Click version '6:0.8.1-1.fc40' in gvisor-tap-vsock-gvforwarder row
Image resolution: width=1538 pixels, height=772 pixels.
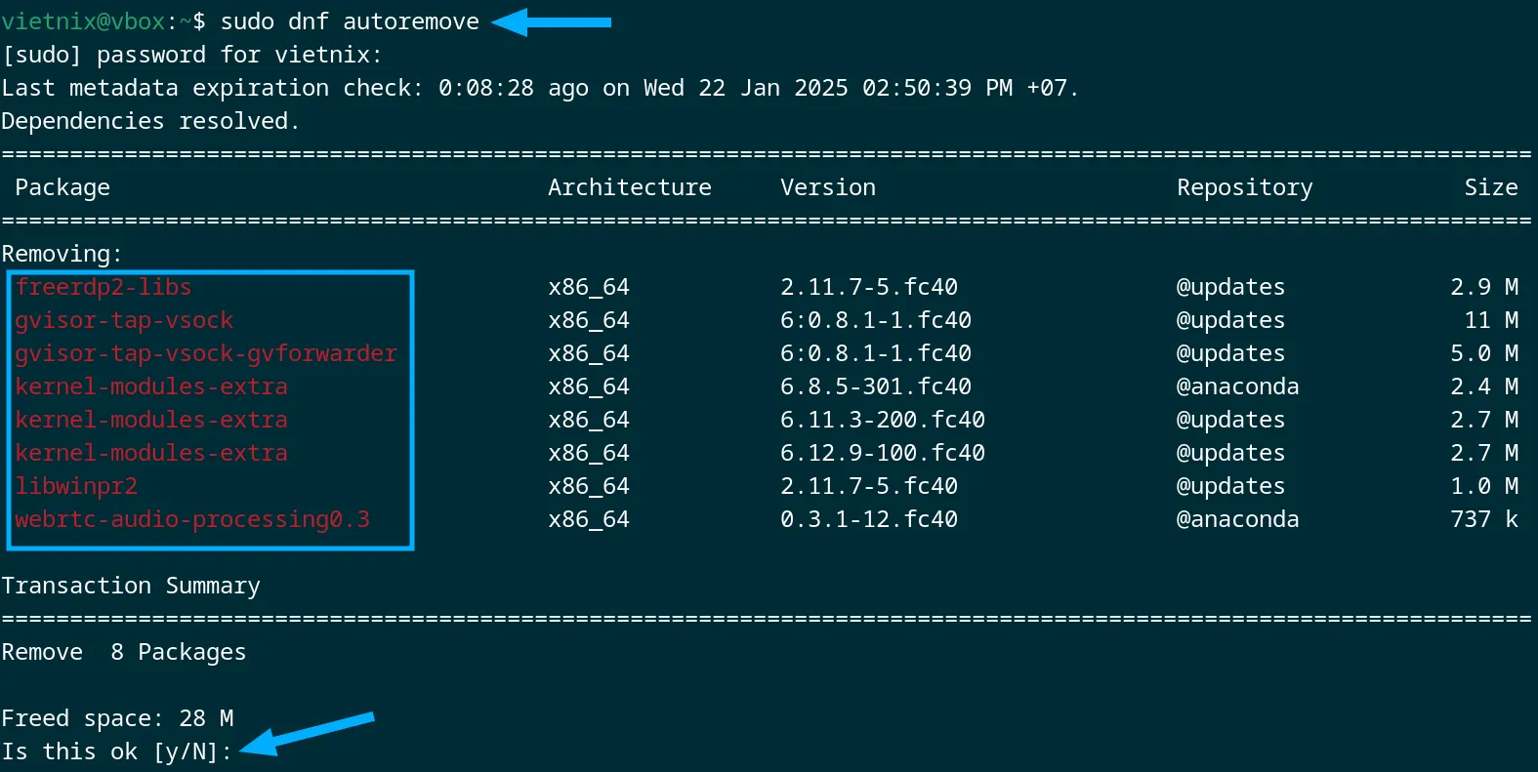[876, 353]
